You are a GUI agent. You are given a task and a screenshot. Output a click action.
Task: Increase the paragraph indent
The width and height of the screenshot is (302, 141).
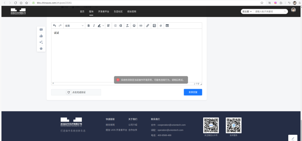121,26
